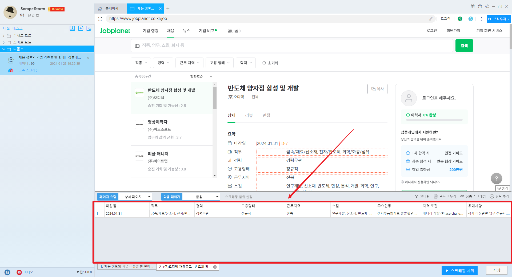The height and width of the screenshot is (277, 512).
Task: Open the 경력 filter dropdown
Action: (163, 63)
